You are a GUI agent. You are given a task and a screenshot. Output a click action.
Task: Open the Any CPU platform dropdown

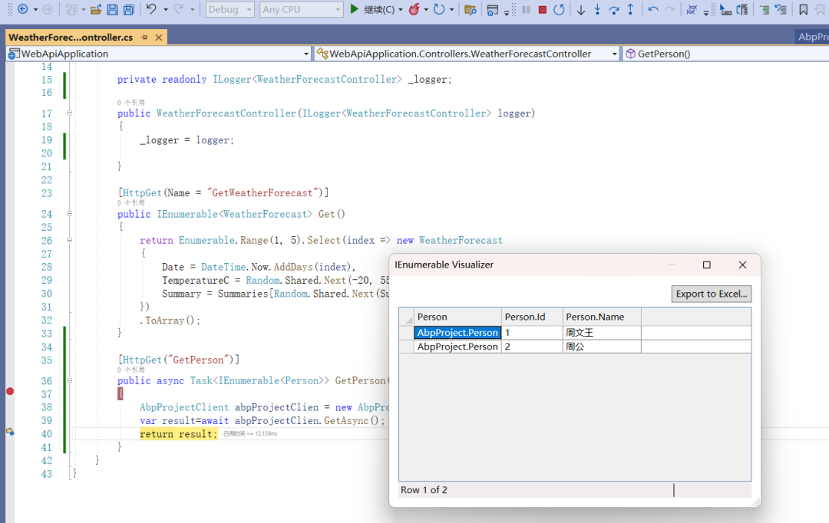pos(301,9)
